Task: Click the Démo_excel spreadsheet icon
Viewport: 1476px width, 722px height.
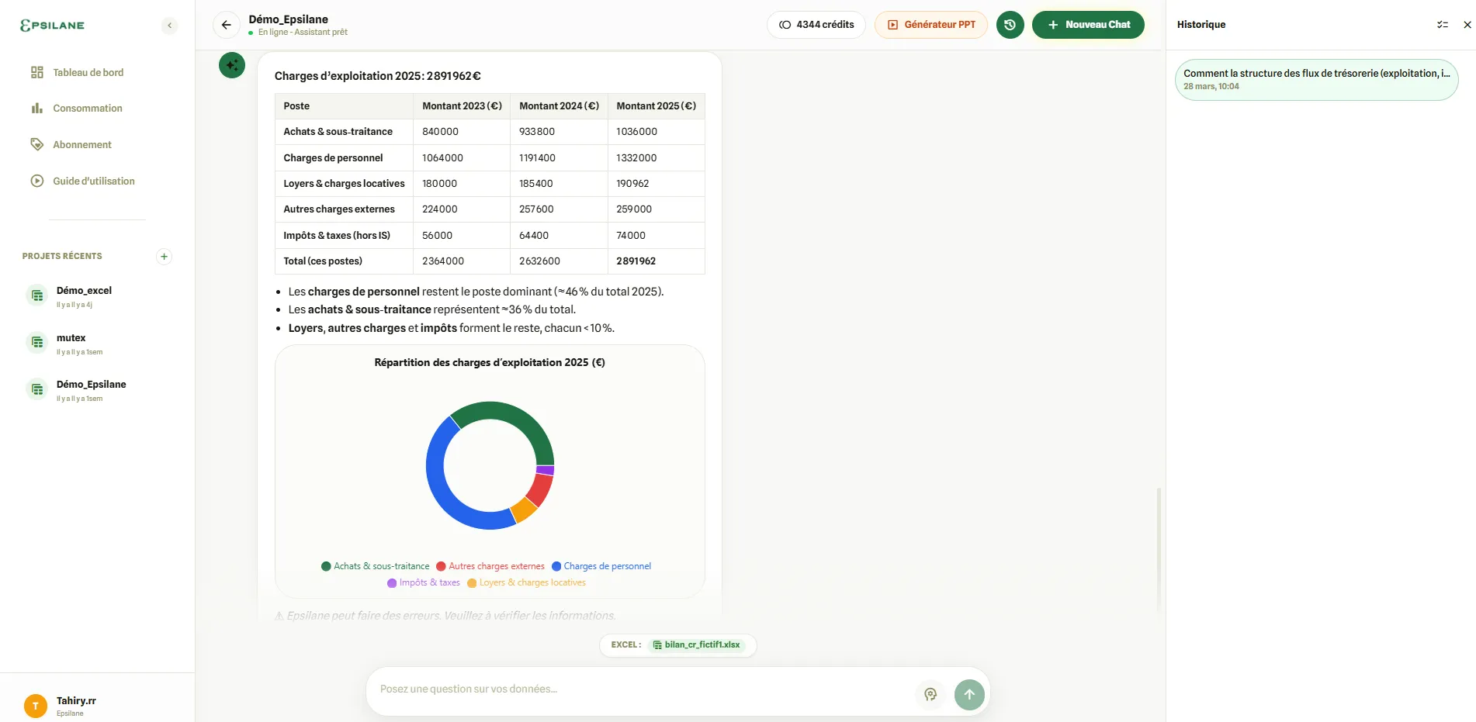Action: [36, 295]
